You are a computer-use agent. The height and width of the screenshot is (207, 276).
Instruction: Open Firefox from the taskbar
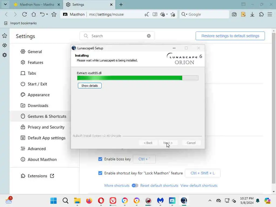click(89, 201)
